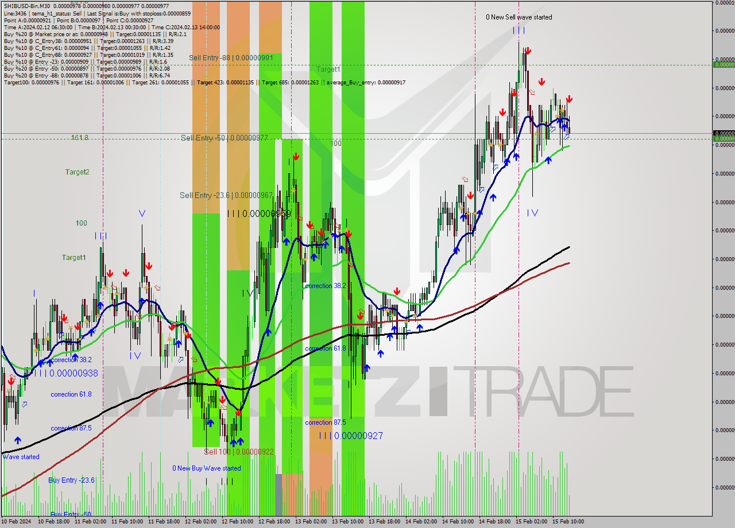
Task: Click the black current-price tag on price axis
Action: (x=724, y=133)
